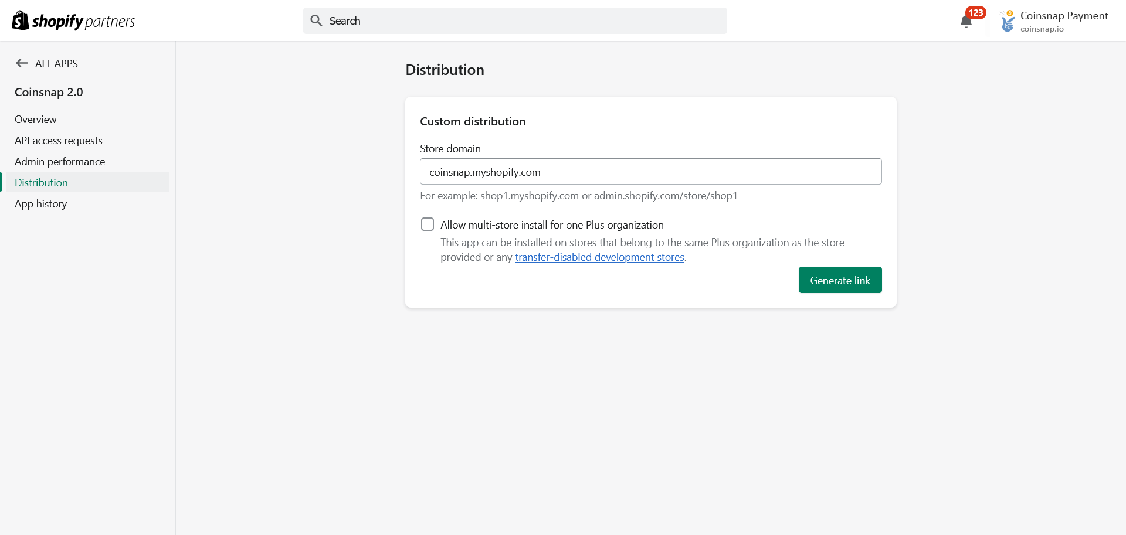Open notifications via the bell icon
Image resolution: width=1126 pixels, height=535 pixels.
coord(966,22)
